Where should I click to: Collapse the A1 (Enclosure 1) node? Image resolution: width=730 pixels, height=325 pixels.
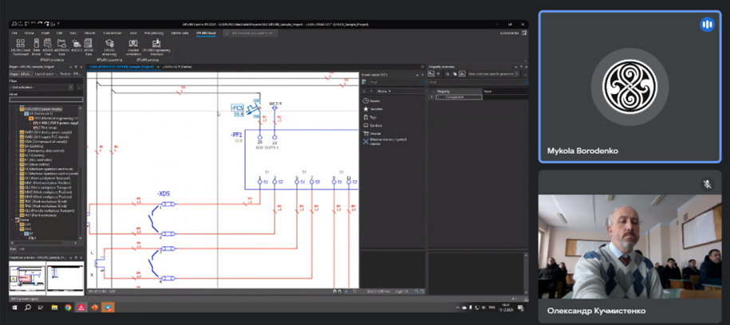[22, 113]
